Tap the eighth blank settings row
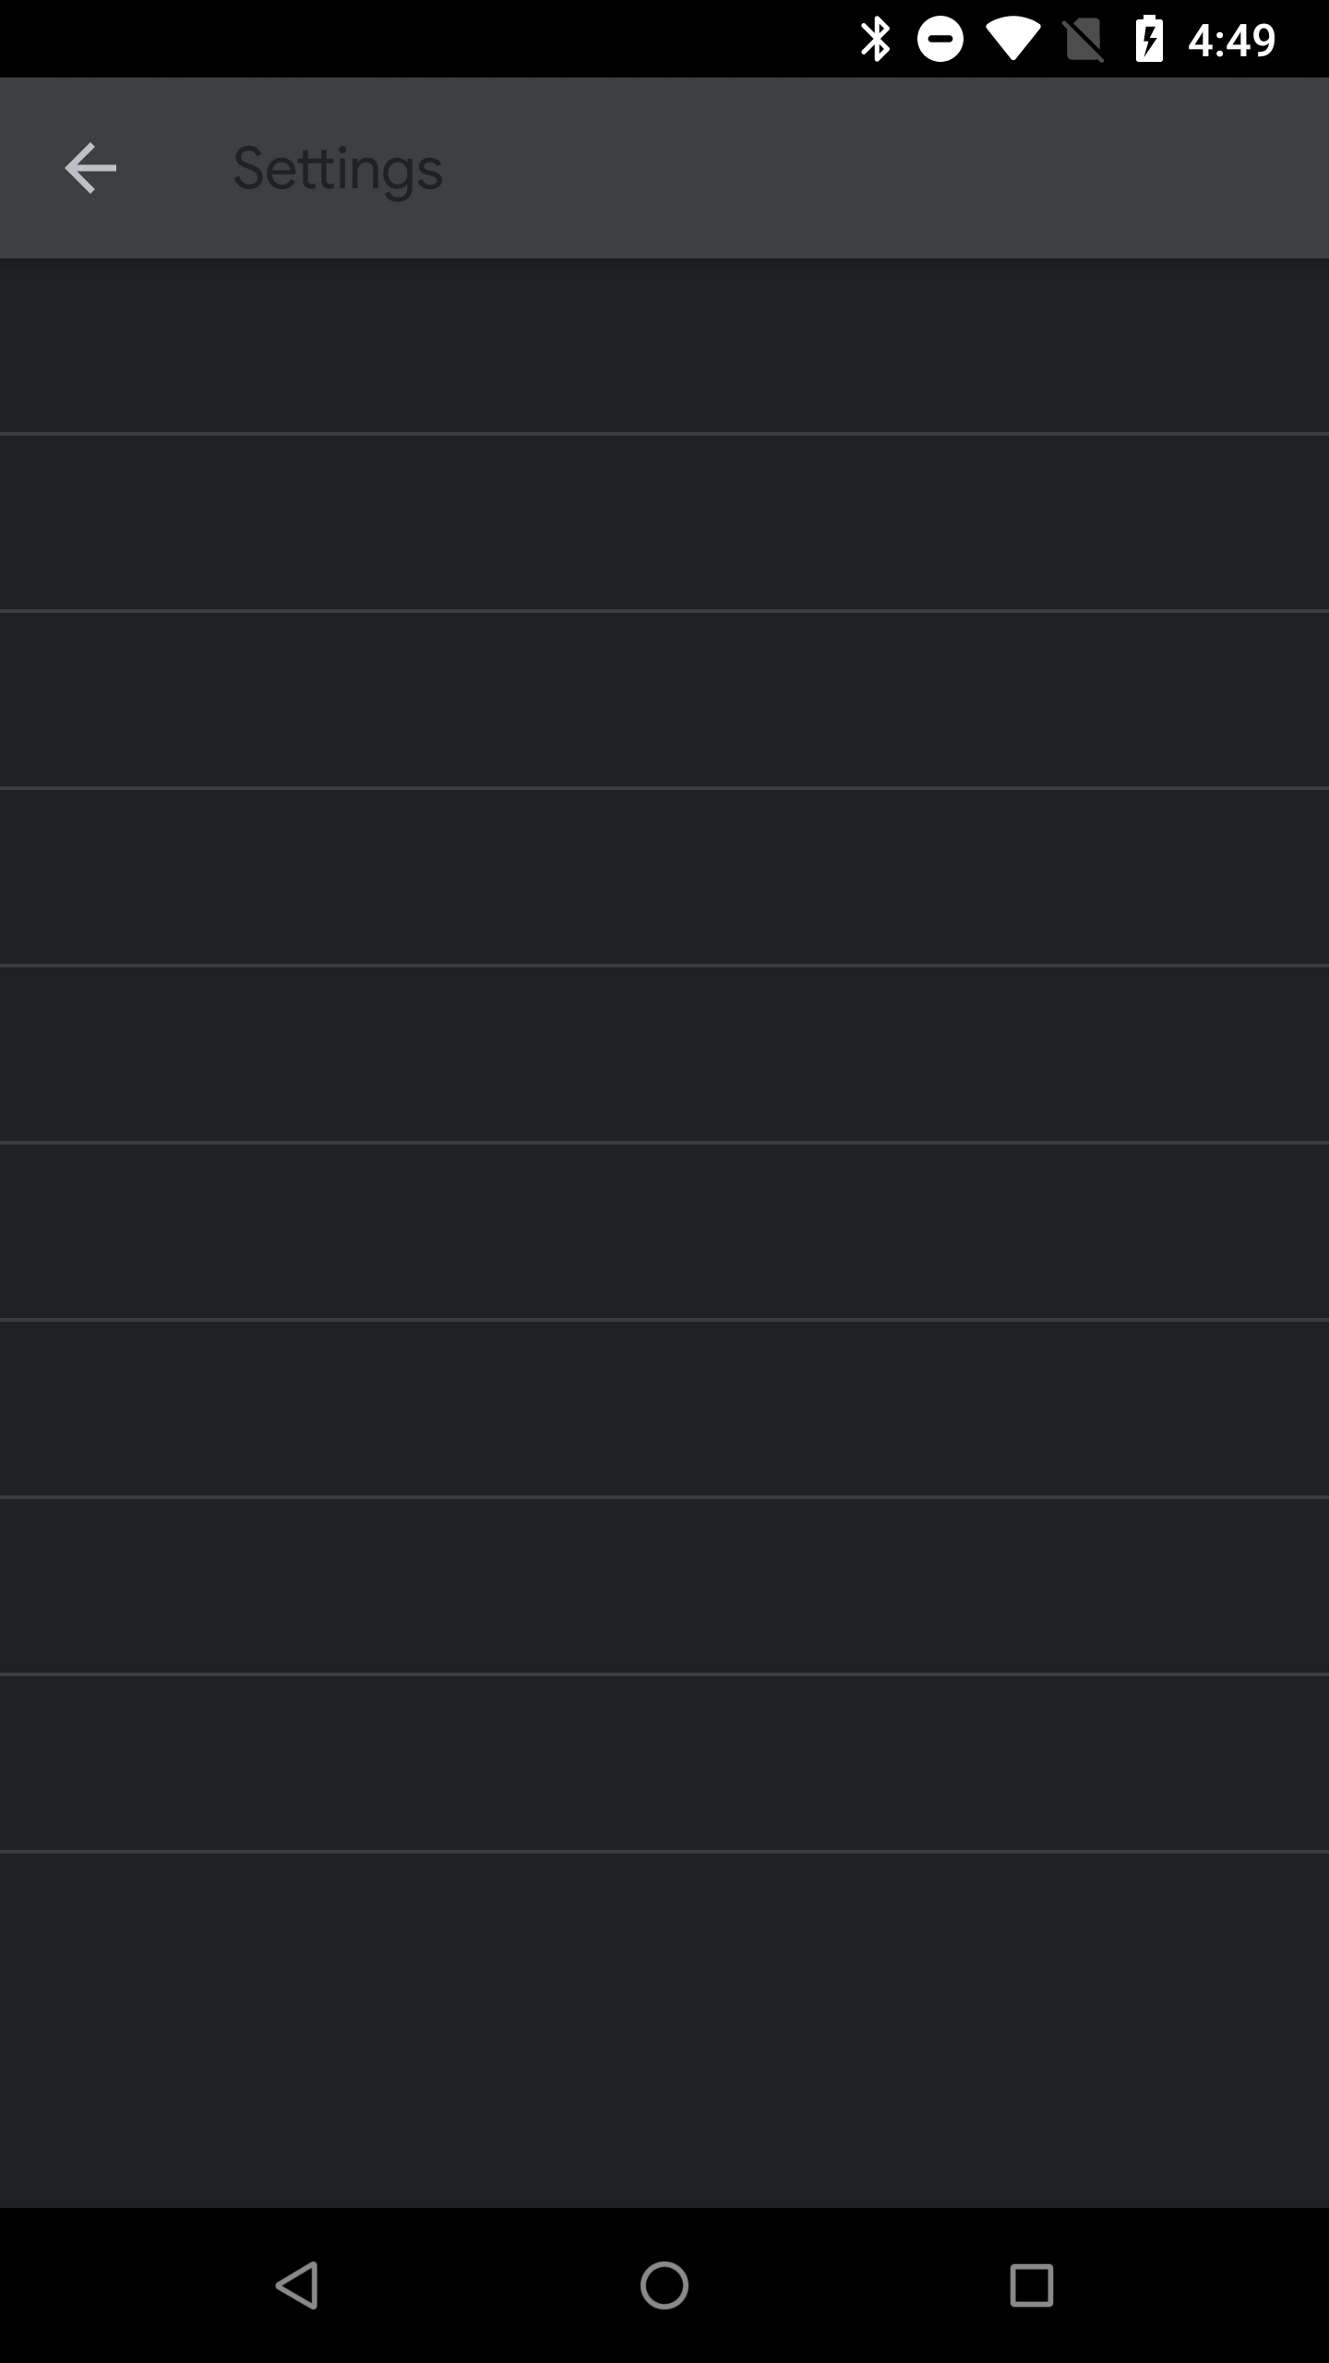The width and height of the screenshot is (1329, 2363). coord(664,1586)
